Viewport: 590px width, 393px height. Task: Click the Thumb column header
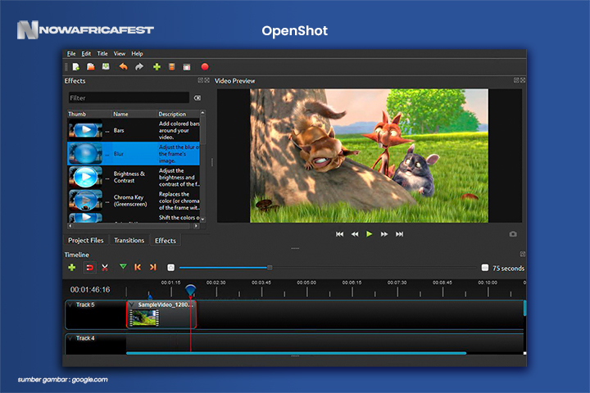tap(89, 114)
